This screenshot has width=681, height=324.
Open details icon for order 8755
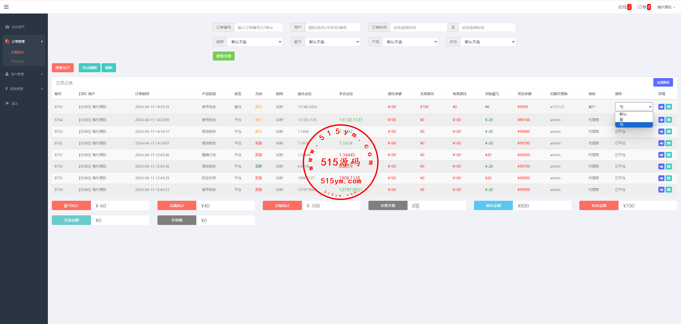click(x=669, y=178)
